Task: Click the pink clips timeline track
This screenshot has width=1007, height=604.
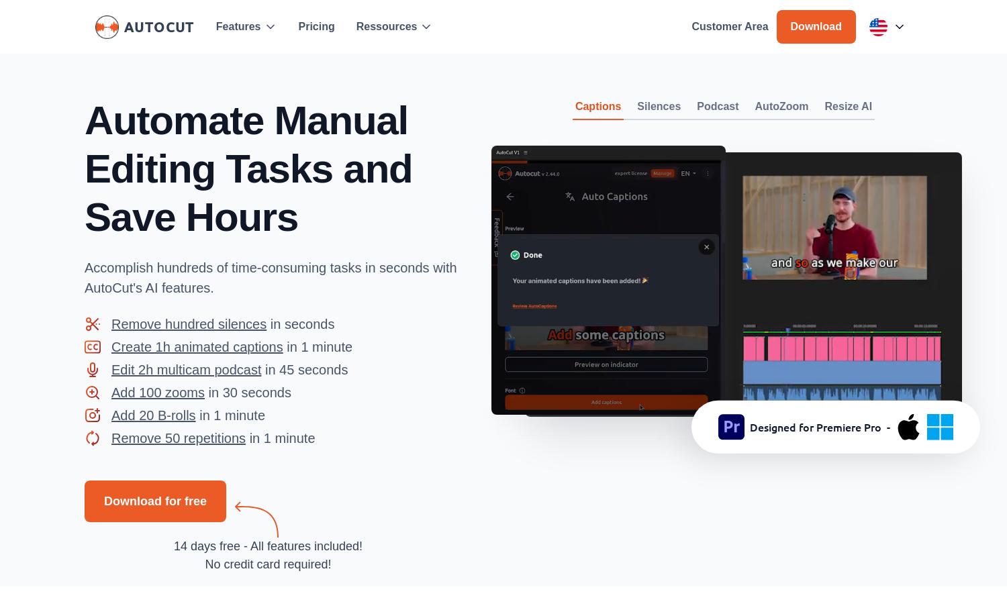Action: pos(842,349)
